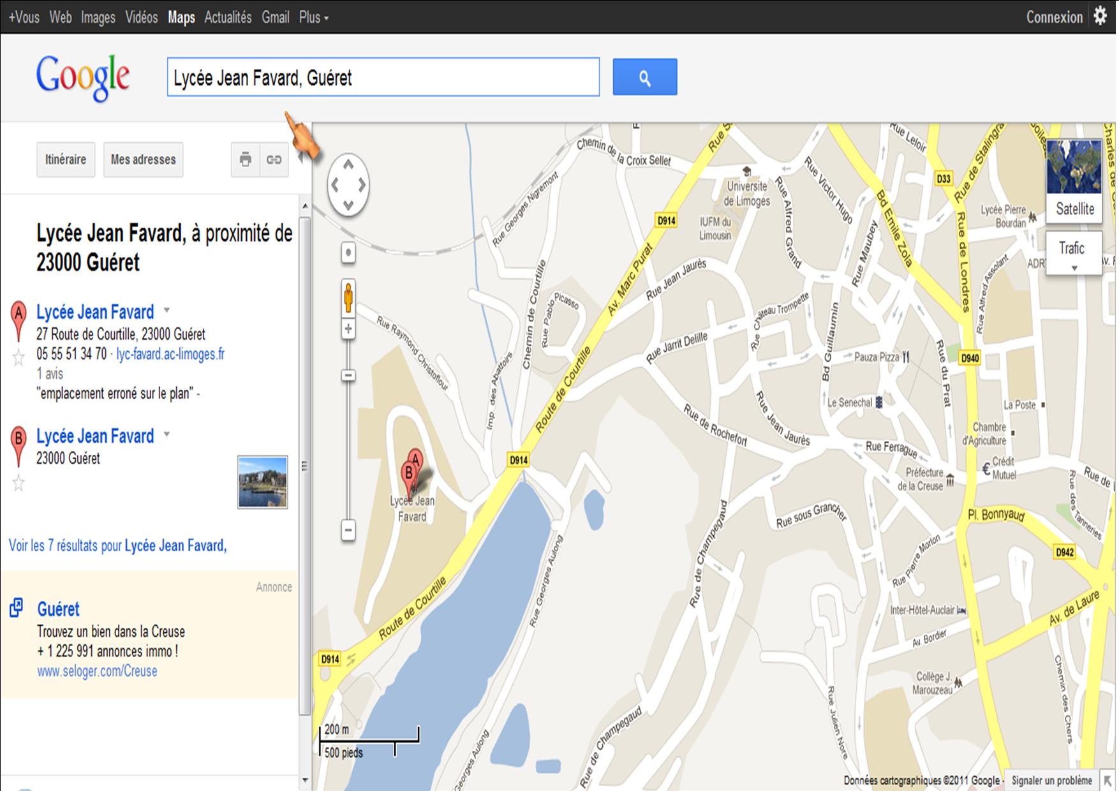This screenshot has height=791, width=1119.
Task: Click the Guéret ad icon
Action: tap(17, 608)
